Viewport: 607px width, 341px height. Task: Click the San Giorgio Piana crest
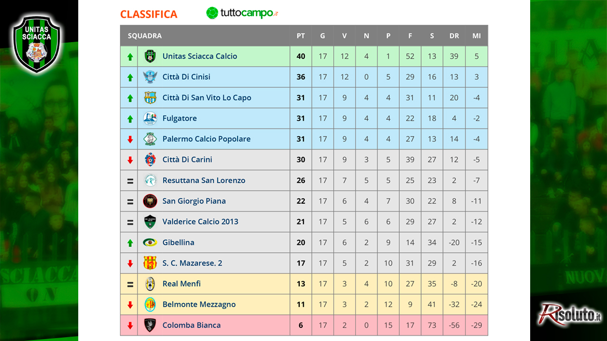tap(150, 201)
